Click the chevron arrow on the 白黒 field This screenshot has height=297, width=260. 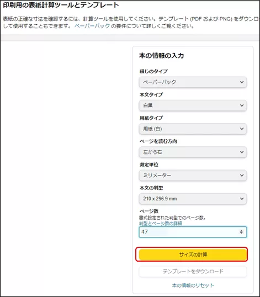(x=242, y=105)
